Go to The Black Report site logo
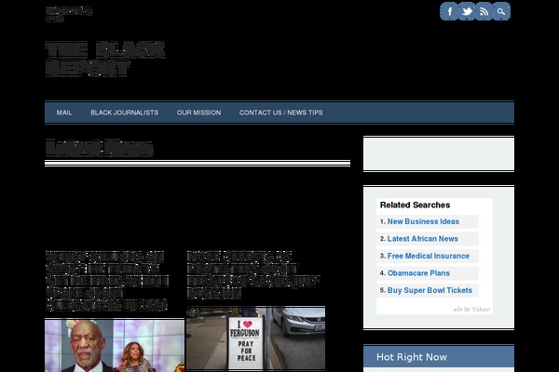The width and height of the screenshot is (559, 372). pyautogui.click(x=105, y=60)
